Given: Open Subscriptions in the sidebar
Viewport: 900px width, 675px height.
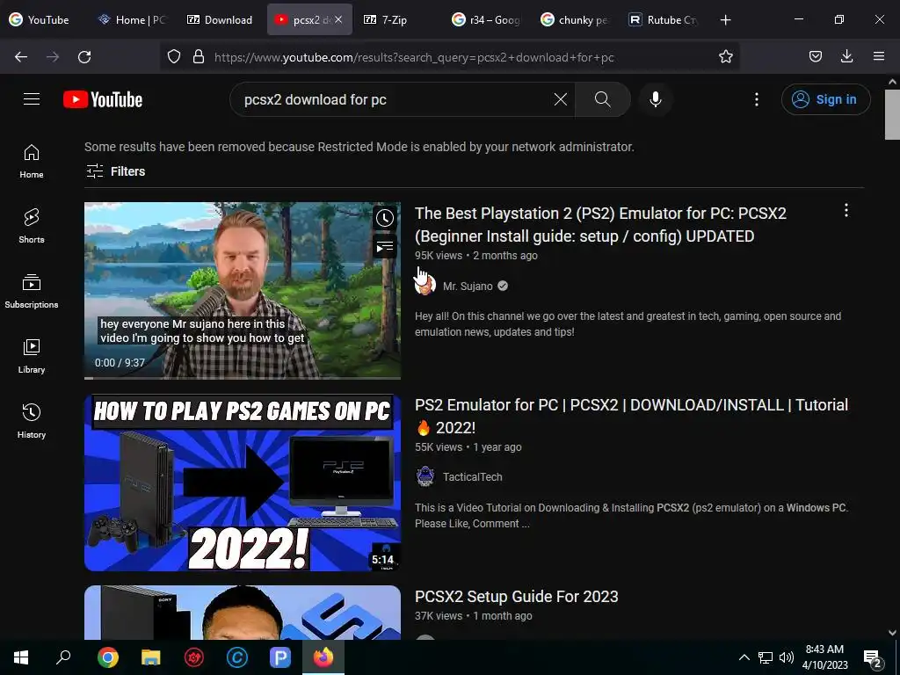Looking at the screenshot, I should (x=32, y=291).
